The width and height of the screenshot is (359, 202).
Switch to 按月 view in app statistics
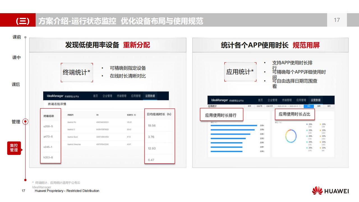[329, 106]
